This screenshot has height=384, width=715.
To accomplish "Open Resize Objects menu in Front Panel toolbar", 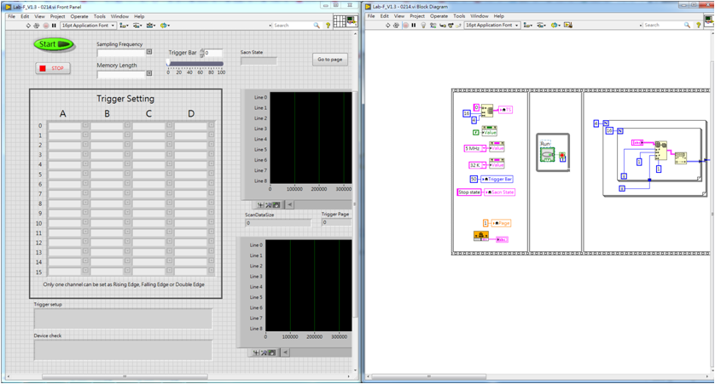I will point(150,26).
